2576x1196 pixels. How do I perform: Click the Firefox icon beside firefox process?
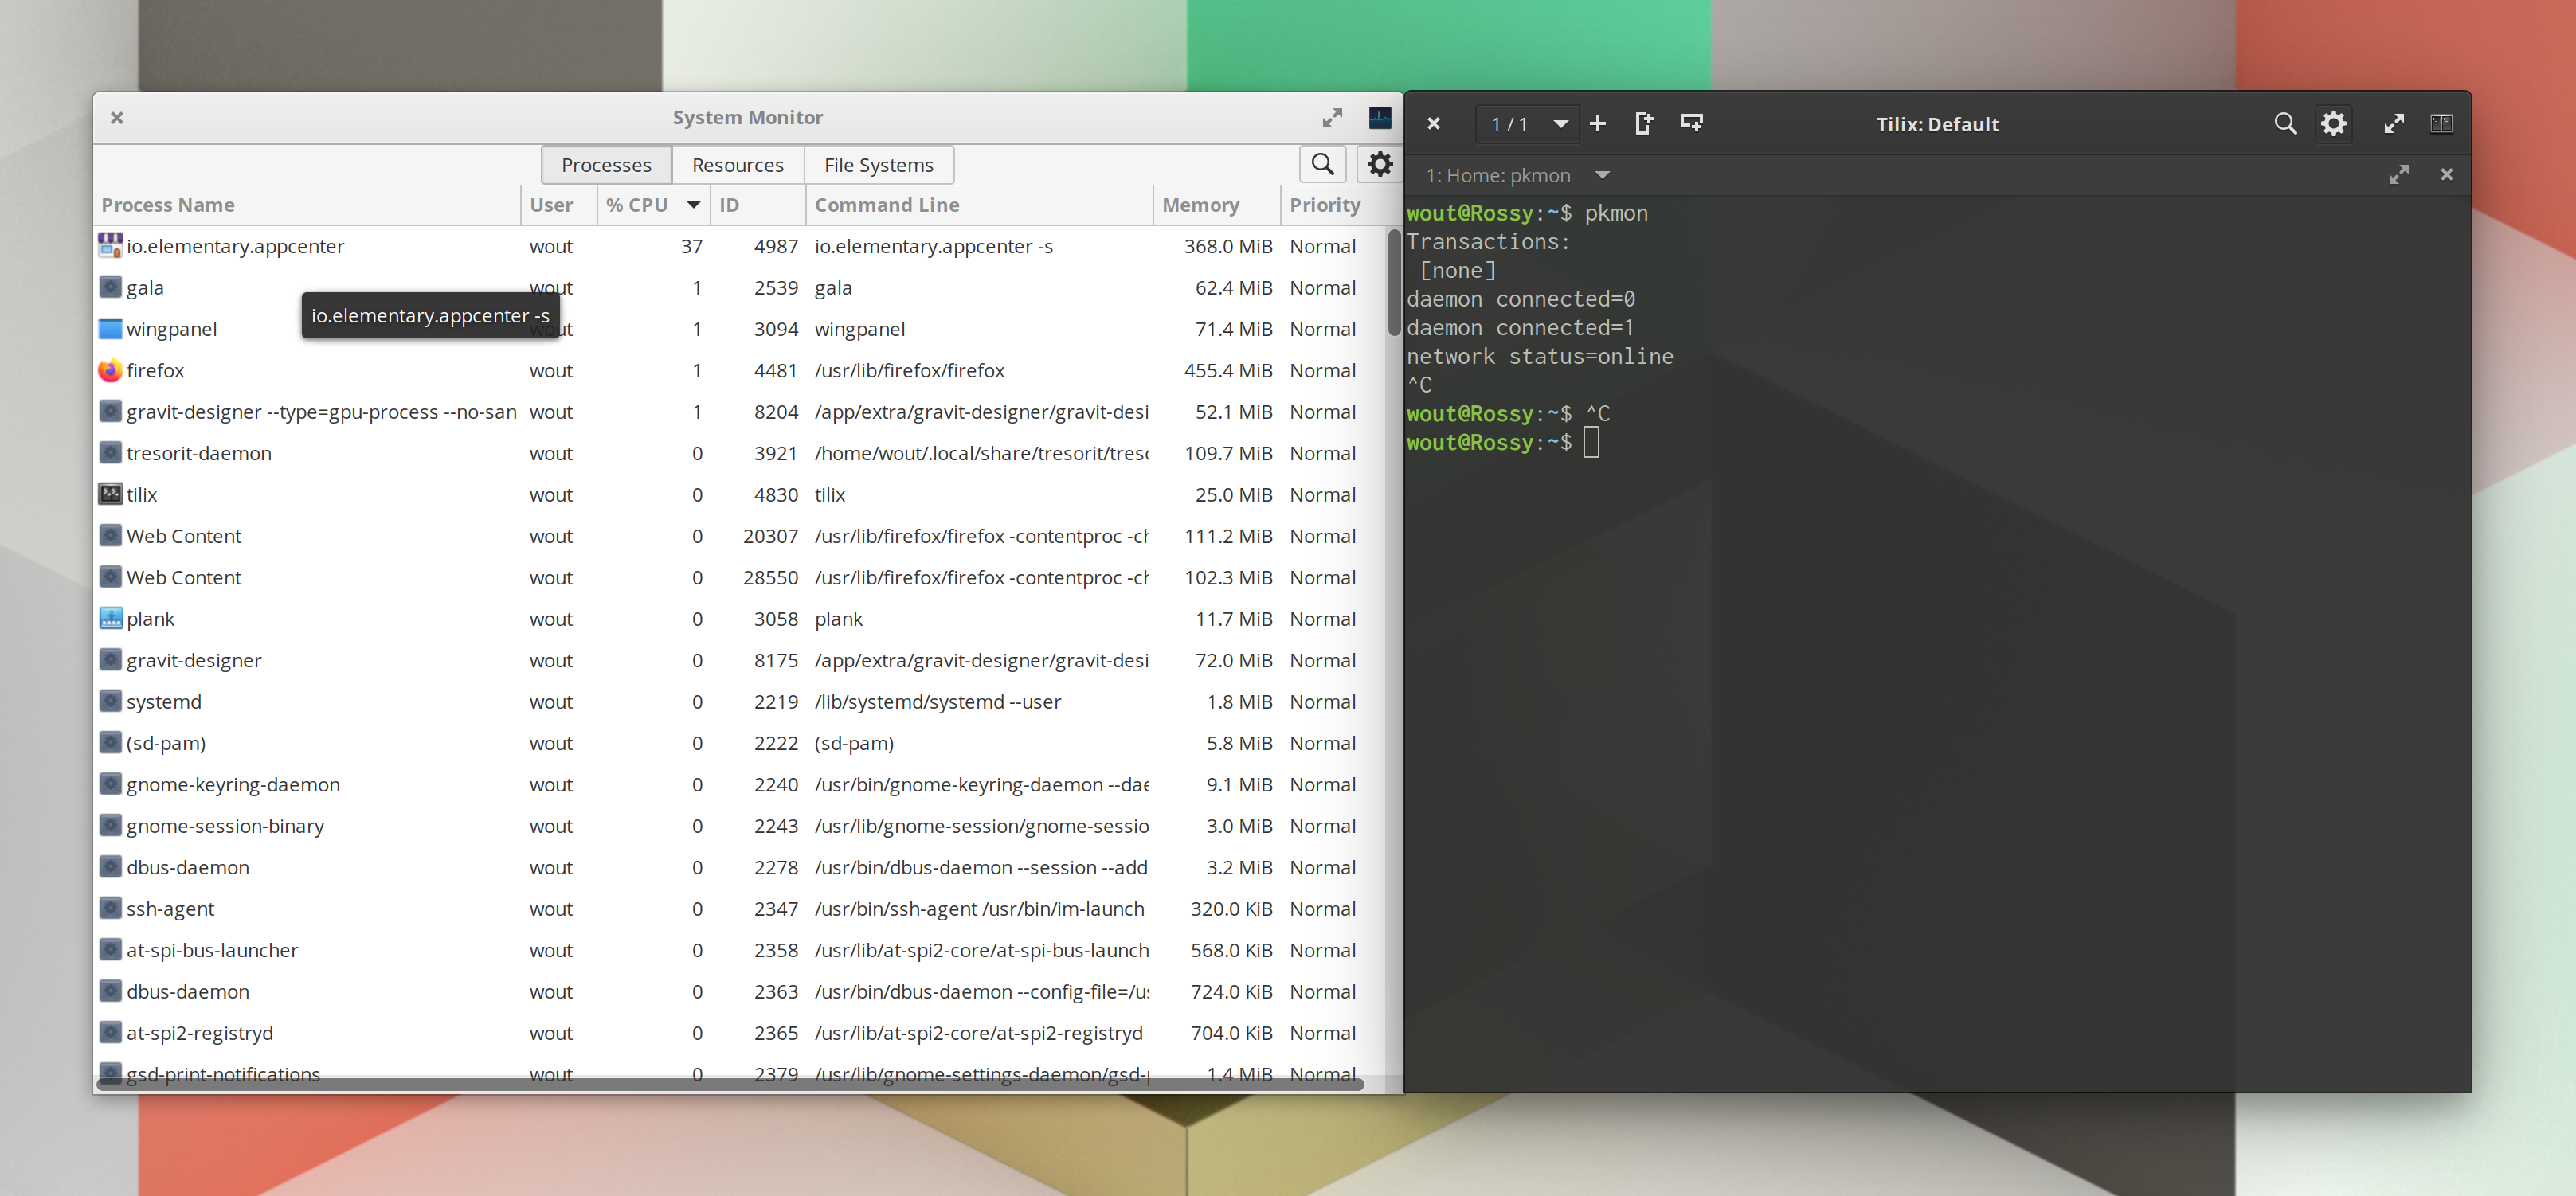[x=109, y=370]
